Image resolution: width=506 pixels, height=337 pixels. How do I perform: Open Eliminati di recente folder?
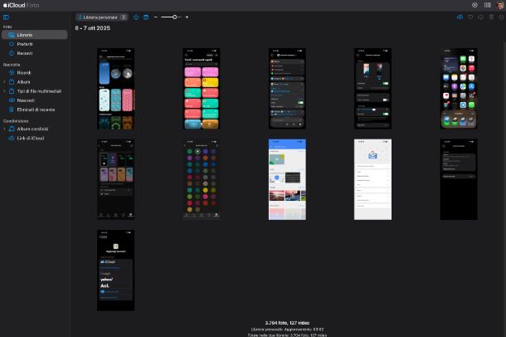36,109
